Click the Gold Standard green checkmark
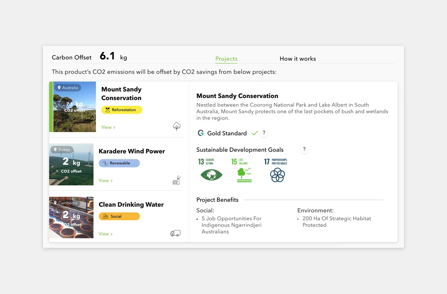 pyautogui.click(x=255, y=133)
